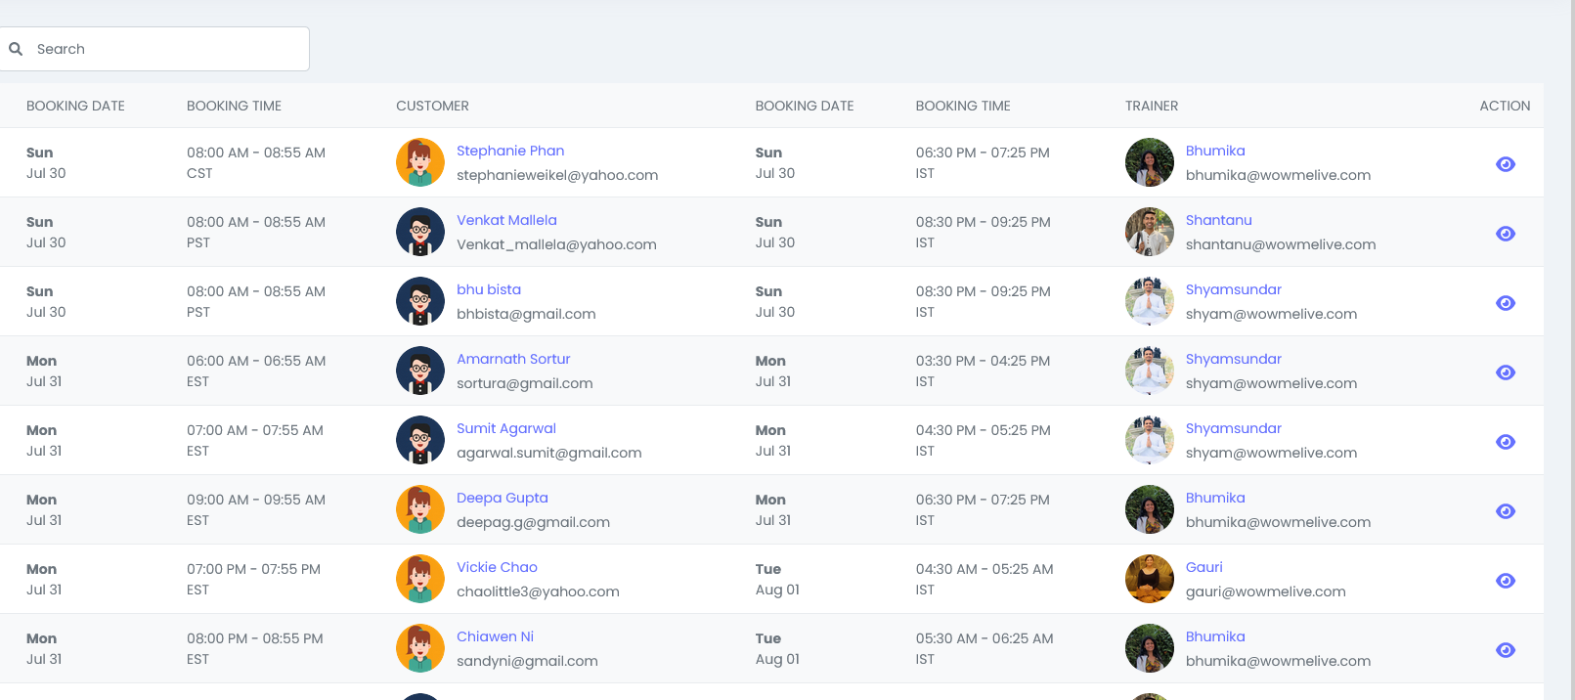Open customer Stephanie Phan's profile link
The width and height of the screenshot is (1575, 700).
pos(509,151)
